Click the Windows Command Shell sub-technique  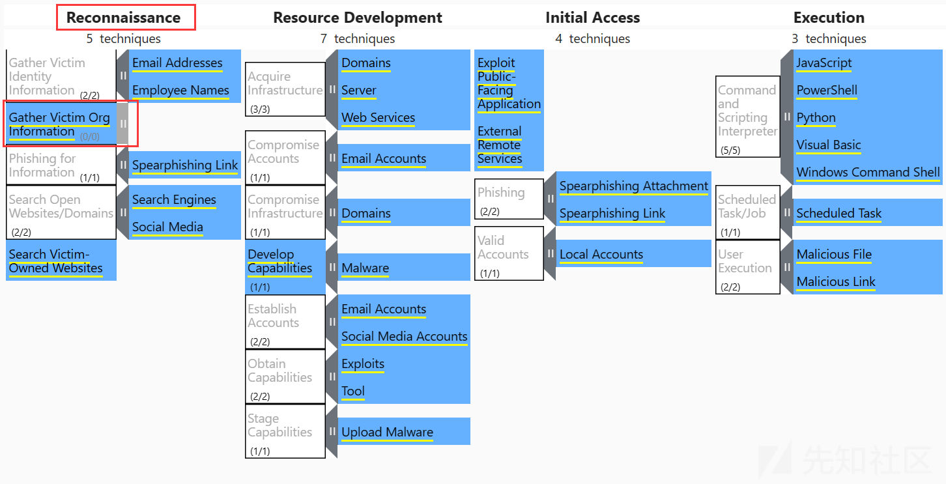pyautogui.click(x=868, y=173)
